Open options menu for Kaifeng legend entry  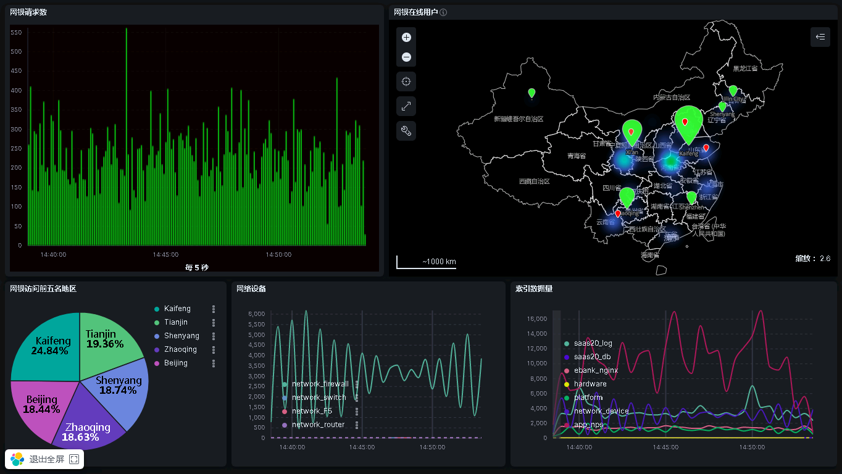[214, 309]
